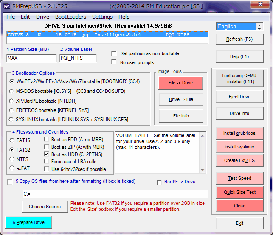Select exFAT filesystem radio button
273x235 pixels.
(x=11, y=168)
